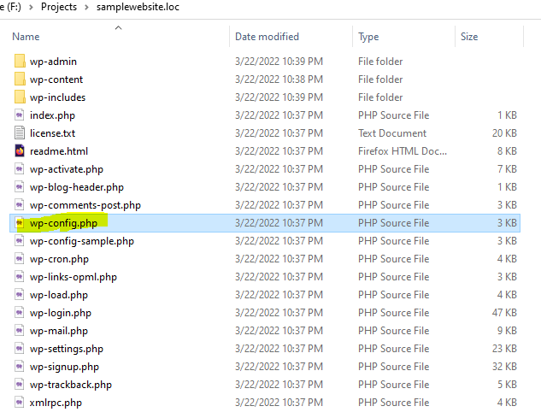Click the readme.html Firefox icon

(20, 150)
